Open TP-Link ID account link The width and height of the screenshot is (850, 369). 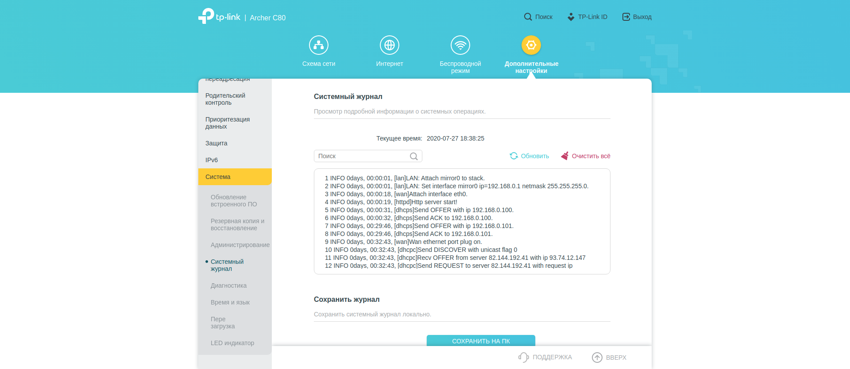tap(587, 17)
